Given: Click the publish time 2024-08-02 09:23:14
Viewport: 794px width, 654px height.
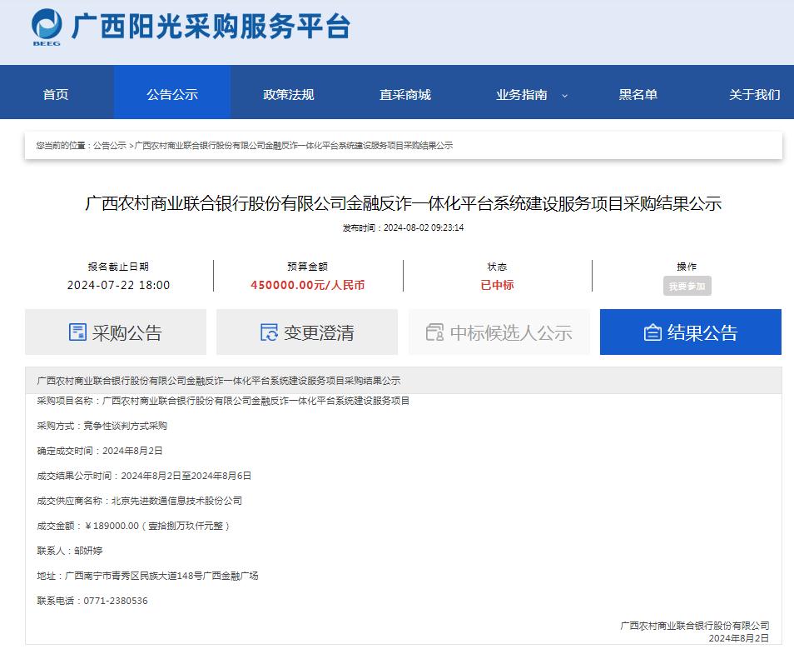Looking at the screenshot, I should [424, 227].
